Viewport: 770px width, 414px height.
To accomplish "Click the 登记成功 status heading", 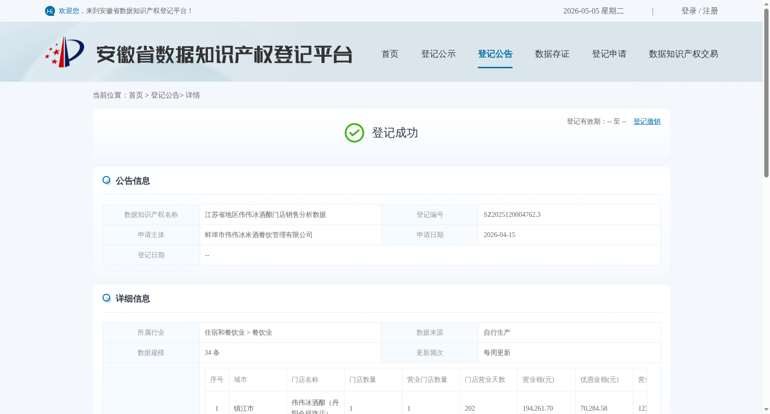I will click(x=395, y=133).
